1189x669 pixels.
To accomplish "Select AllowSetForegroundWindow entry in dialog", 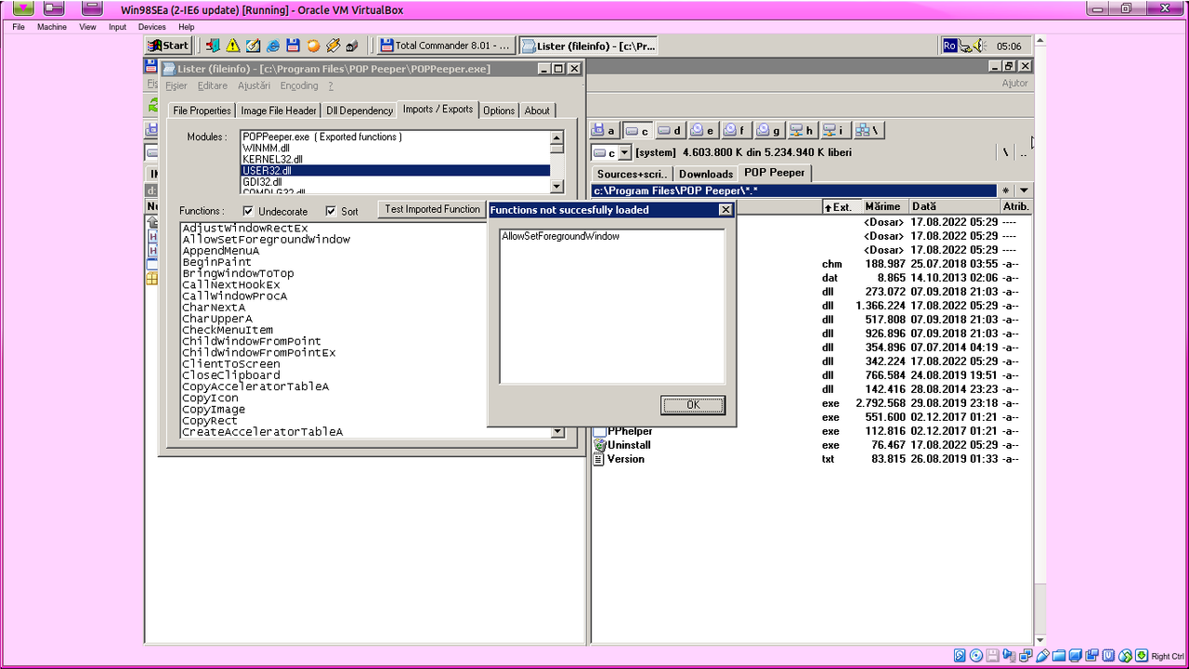I will tap(560, 236).
